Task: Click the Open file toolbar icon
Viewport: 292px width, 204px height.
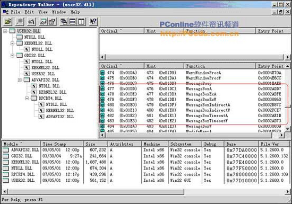Action: point(7,22)
